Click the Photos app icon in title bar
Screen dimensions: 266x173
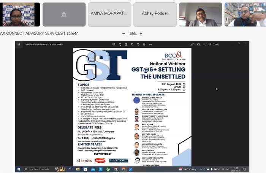point(19,44)
